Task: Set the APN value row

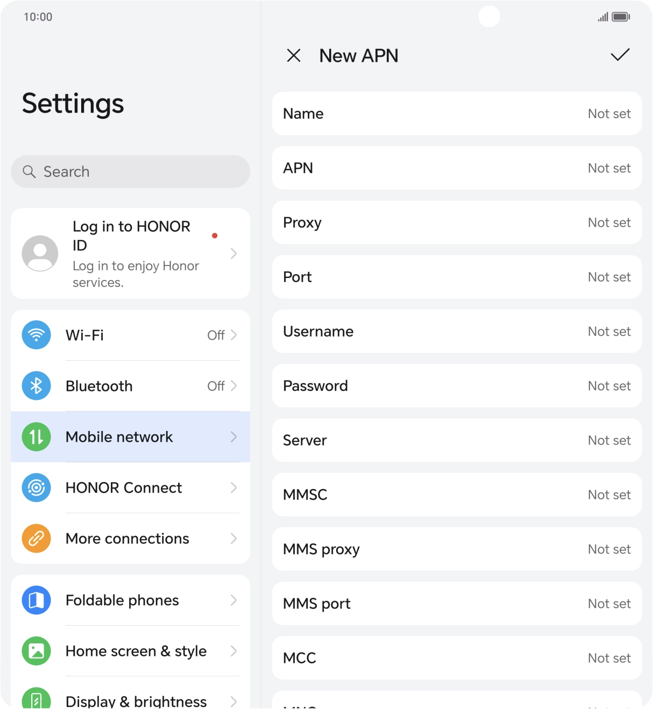Action: [457, 168]
